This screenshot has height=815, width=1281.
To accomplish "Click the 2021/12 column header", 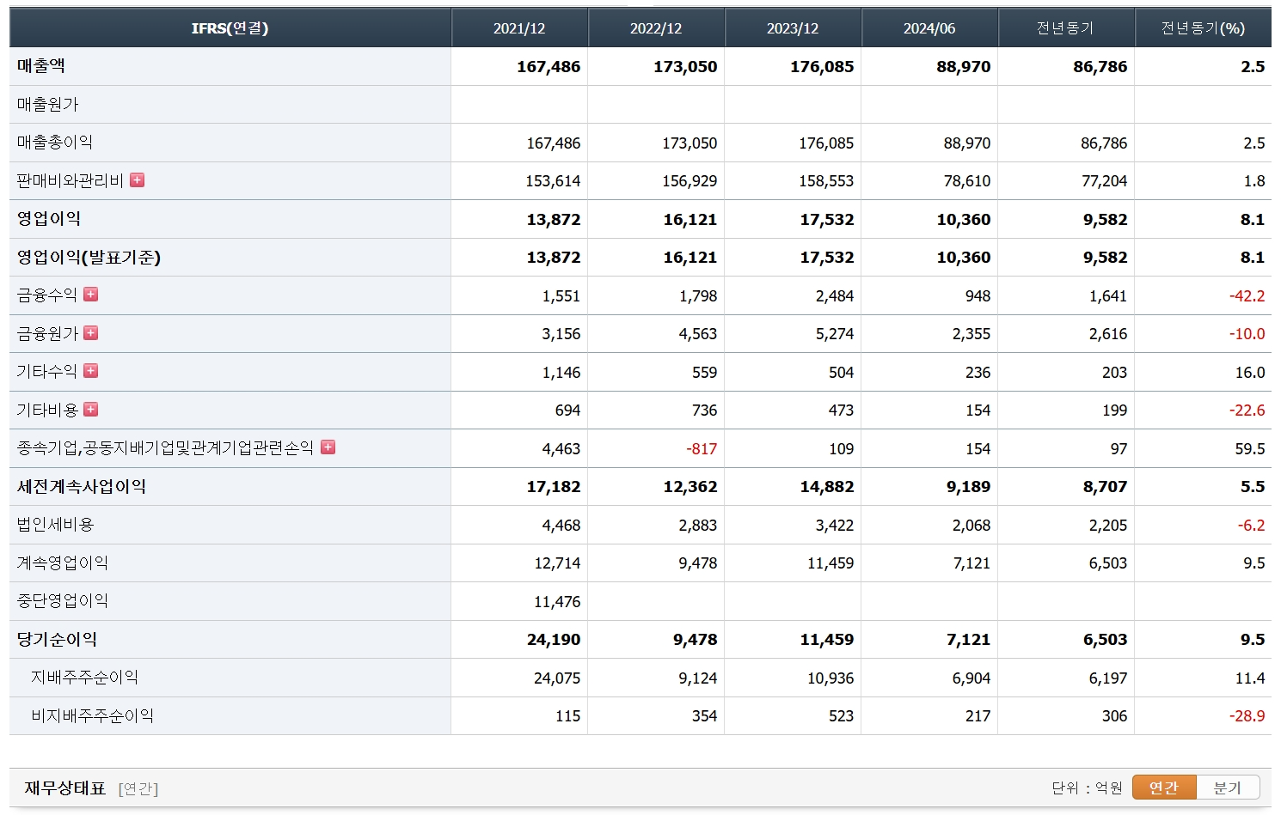I will point(519,28).
